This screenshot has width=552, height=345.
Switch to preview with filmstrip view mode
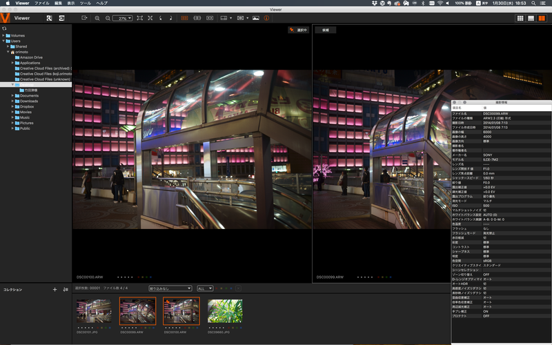pos(531,19)
